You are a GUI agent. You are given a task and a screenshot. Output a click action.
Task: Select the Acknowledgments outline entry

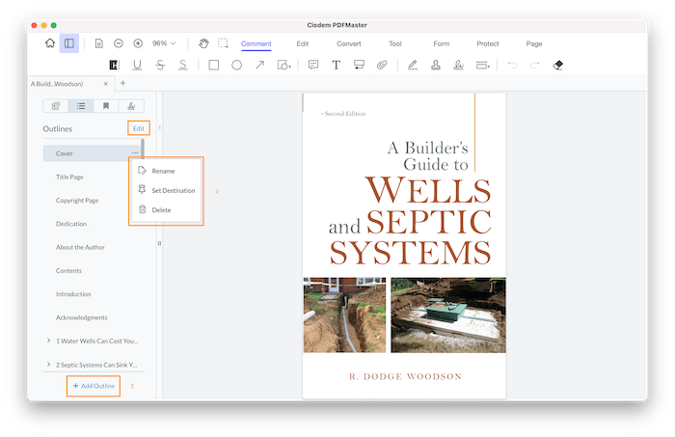coord(81,317)
